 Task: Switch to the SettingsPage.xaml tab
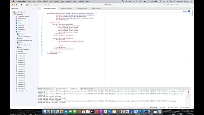tap(67, 9)
